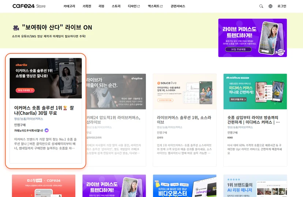Go to the 리뷰 menu

click(101, 6)
